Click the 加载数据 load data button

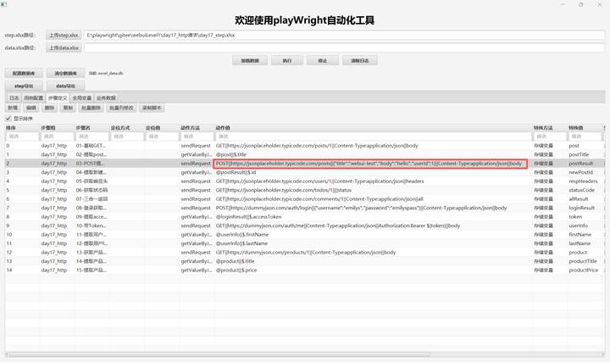tap(250, 61)
